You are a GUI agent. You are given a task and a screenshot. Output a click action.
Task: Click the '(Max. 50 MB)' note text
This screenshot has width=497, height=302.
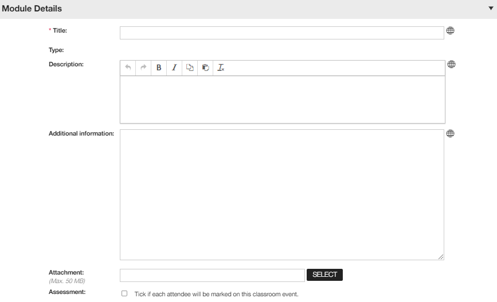click(x=67, y=281)
